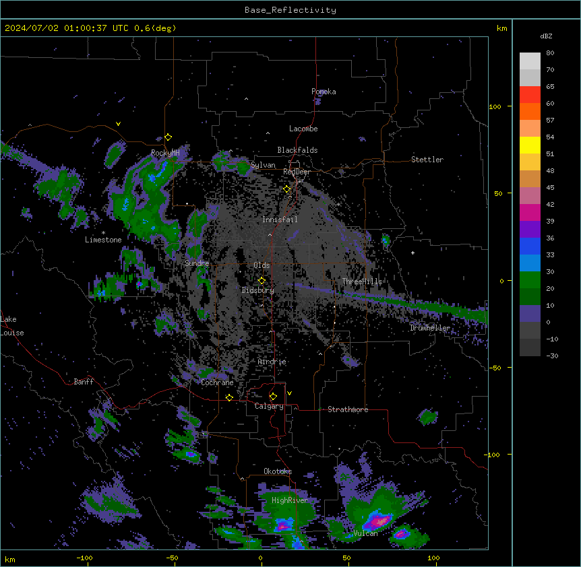581x567 pixels.
Task: Click the yellow diamond marker below RedDeer label
Action: (x=287, y=189)
